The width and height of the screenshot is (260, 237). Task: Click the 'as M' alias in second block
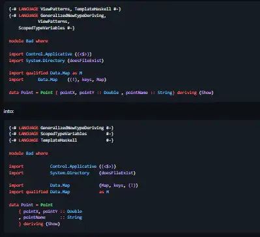pos(104,192)
